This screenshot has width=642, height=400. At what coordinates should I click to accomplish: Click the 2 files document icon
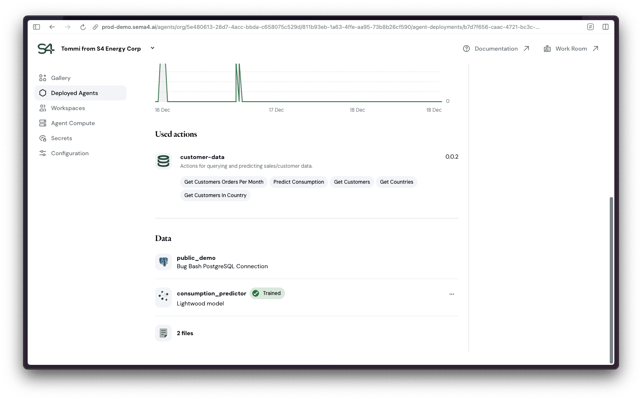163,333
